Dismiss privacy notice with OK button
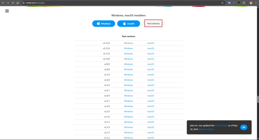The image size is (259, 140). [244, 127]
